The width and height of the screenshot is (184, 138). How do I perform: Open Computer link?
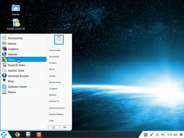[x=53, y=89]
